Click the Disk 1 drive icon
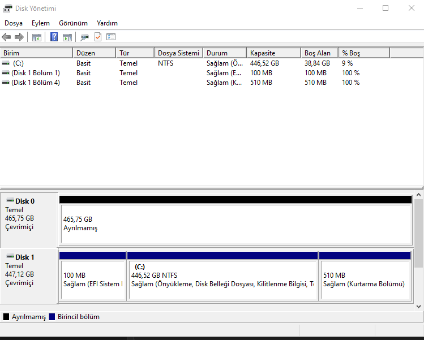424x340 pixels. [10, 256]
